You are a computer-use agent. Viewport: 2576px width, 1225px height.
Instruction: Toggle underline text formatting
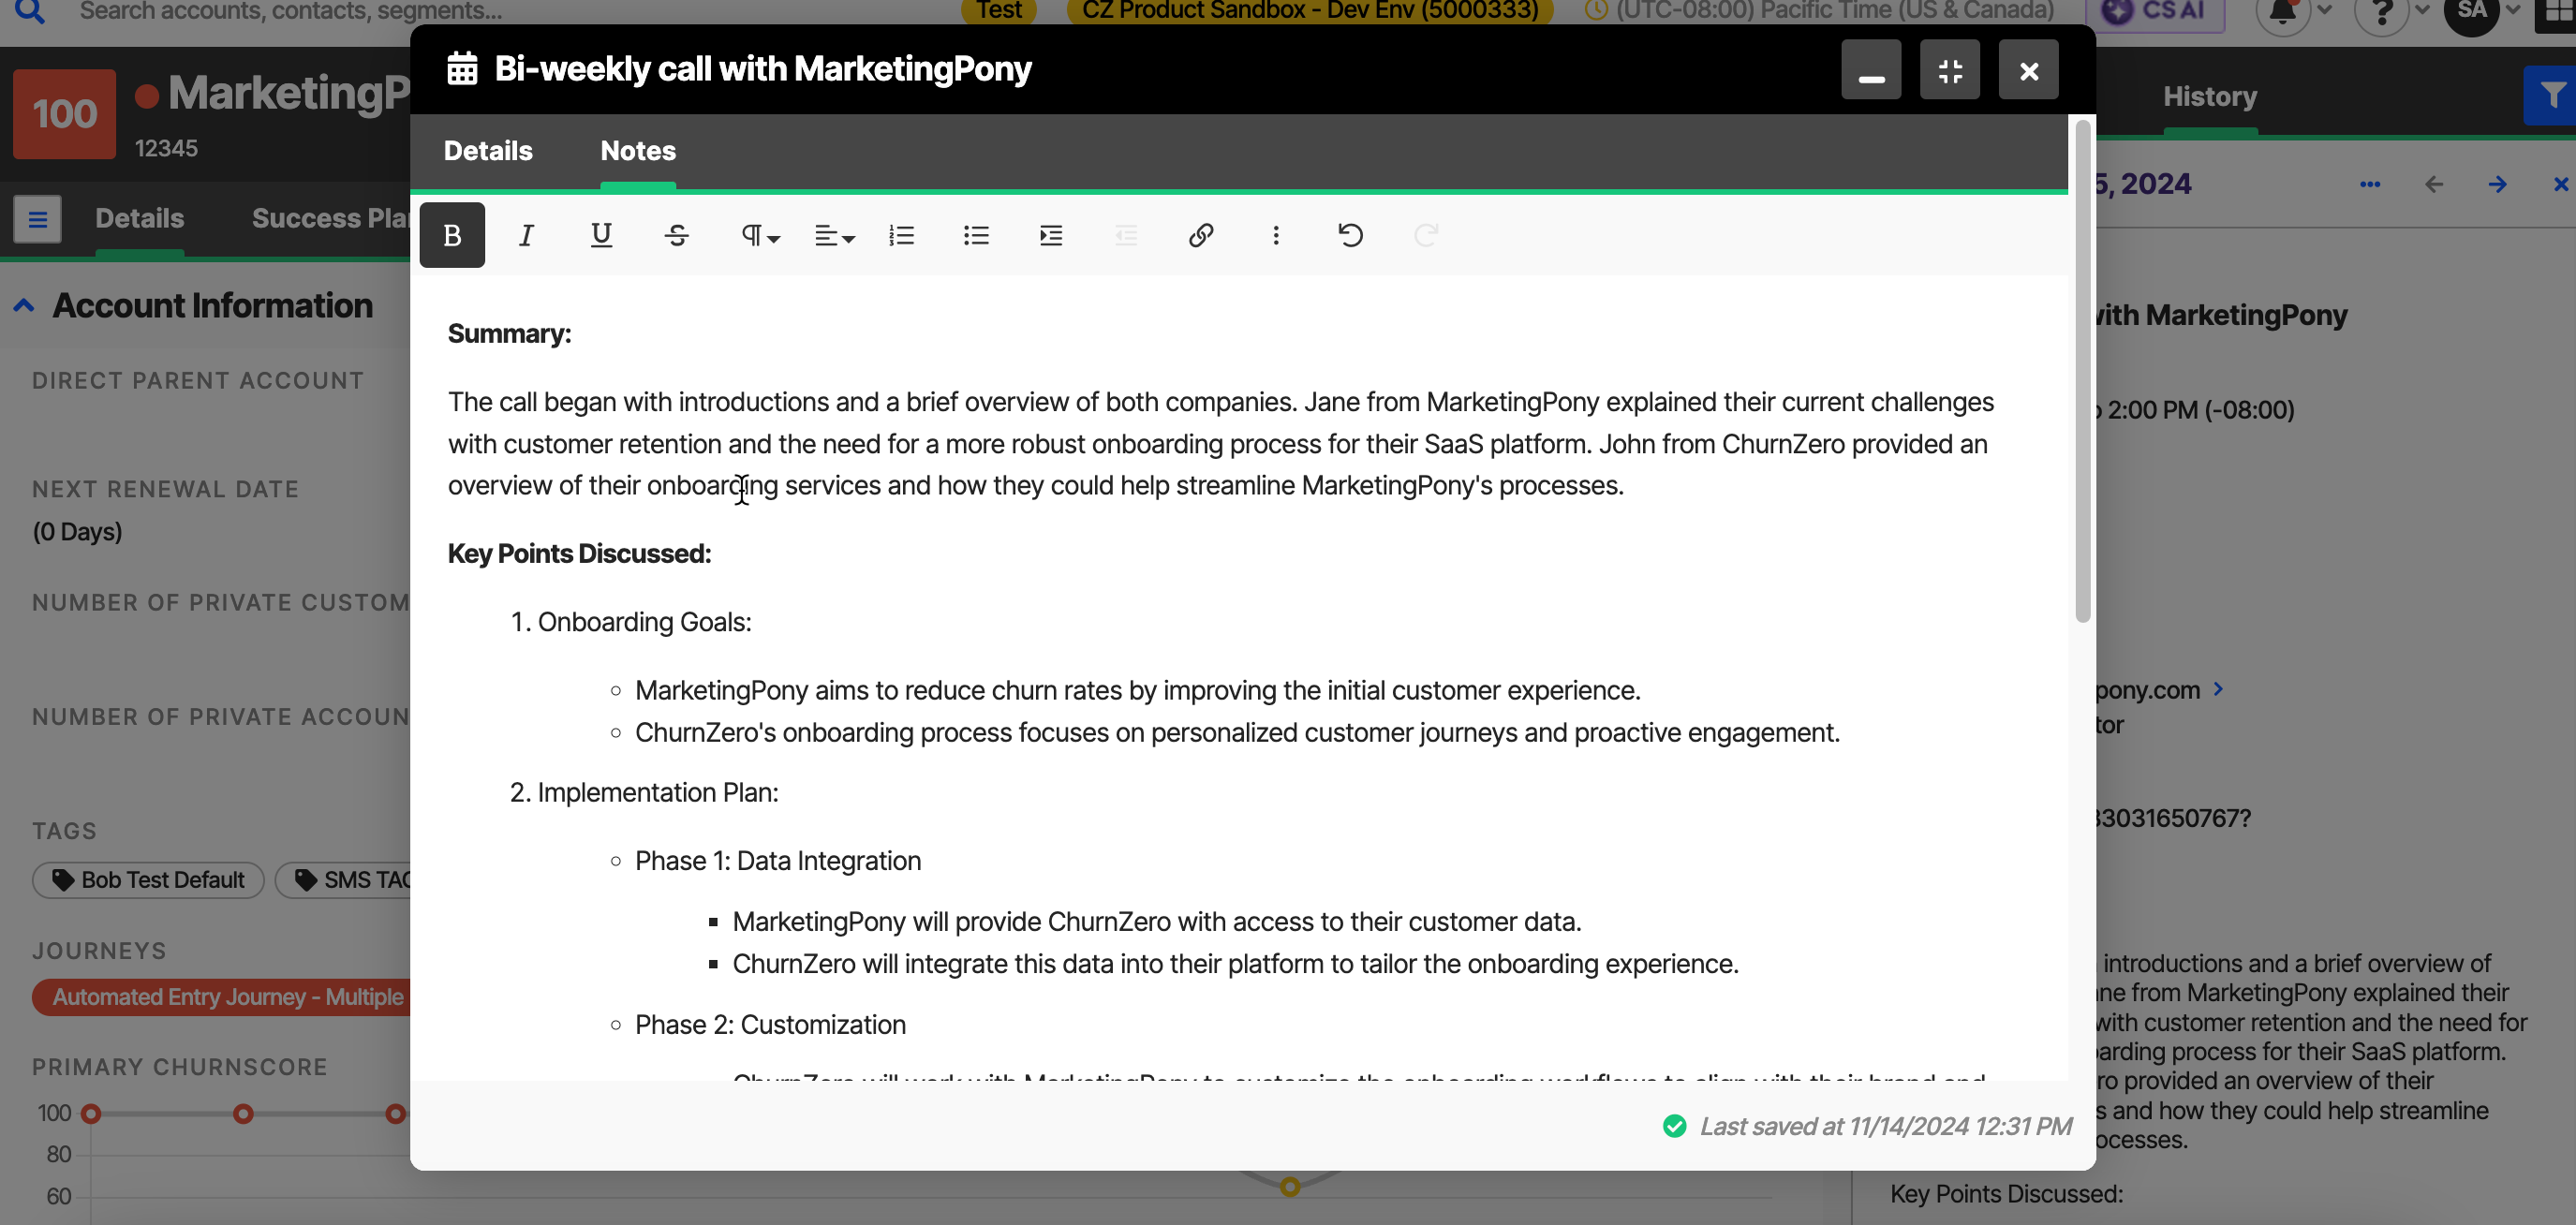tap(601, 235)
